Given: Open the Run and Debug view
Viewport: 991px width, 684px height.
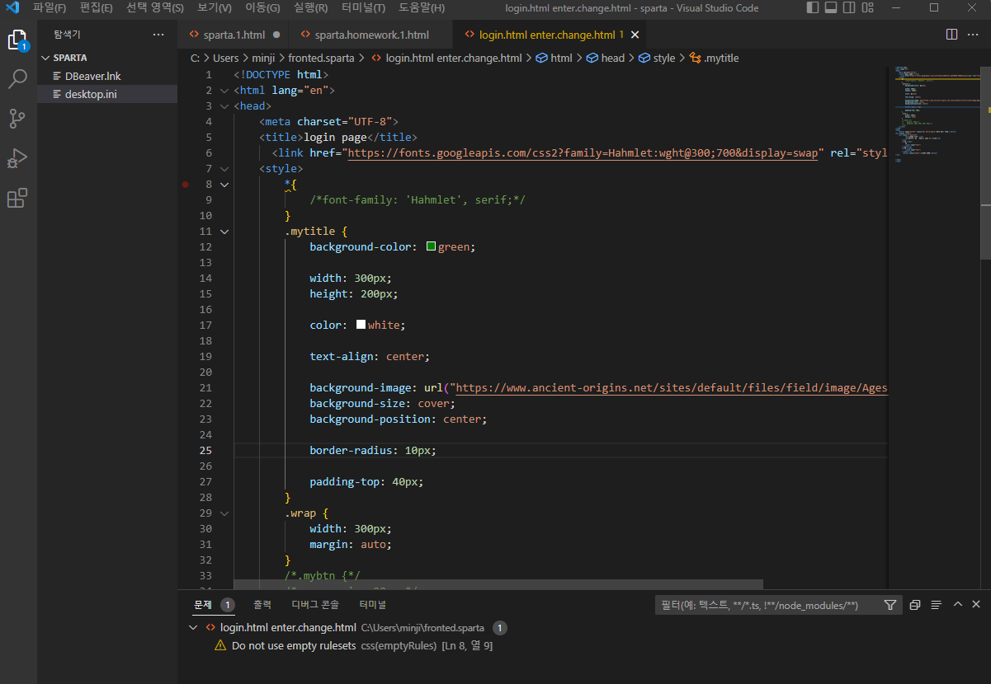Looking at the screenshot, I should [17, 158].
